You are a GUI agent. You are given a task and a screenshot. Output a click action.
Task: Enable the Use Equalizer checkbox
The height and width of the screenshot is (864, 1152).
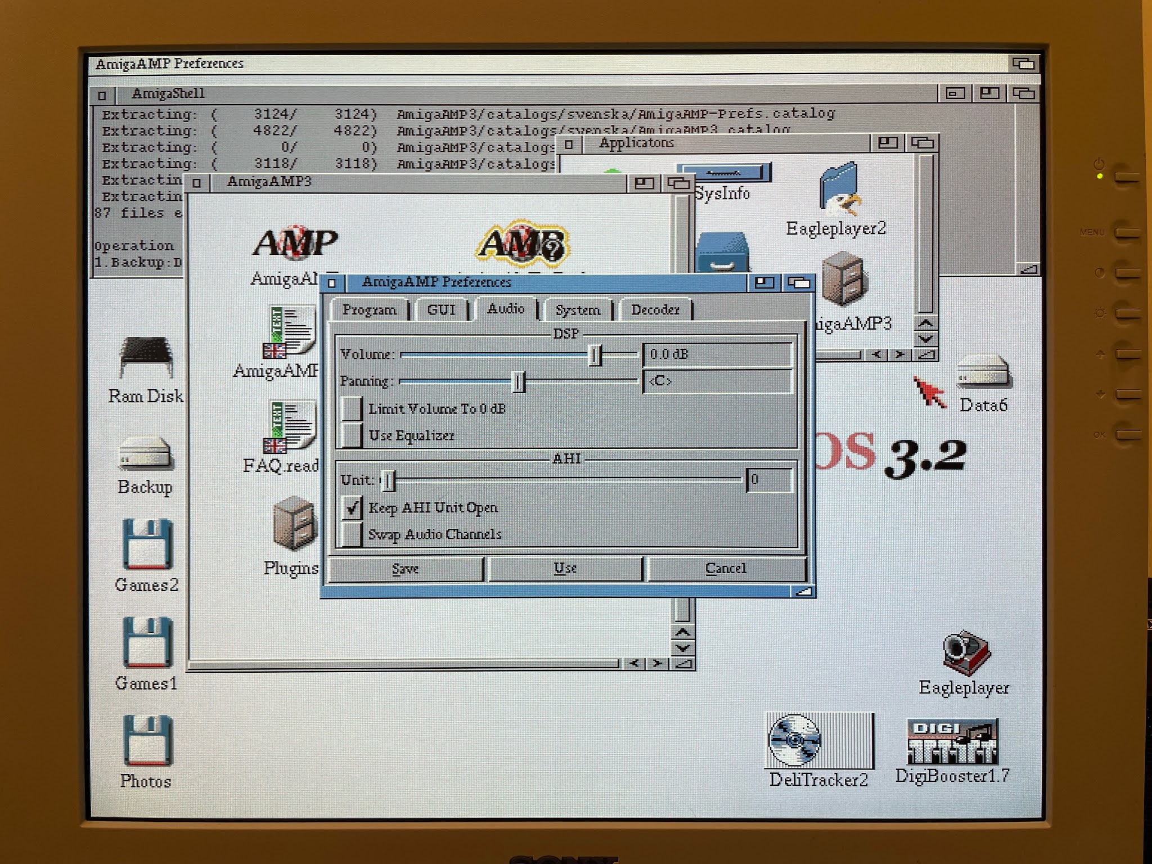(x=352, y=435)
